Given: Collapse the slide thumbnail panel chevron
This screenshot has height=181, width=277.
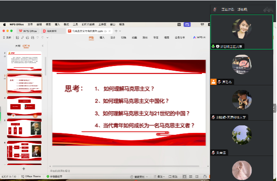Looking at the screenshot, I should click(43, 46).
